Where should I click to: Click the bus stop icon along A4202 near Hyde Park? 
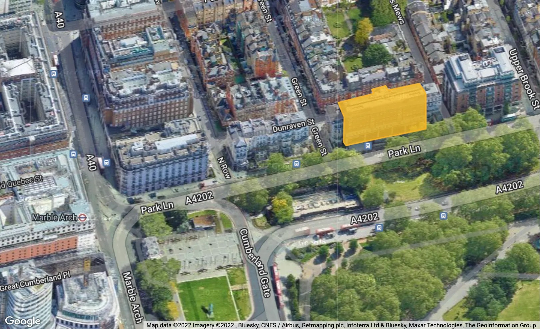pos(443,216)
